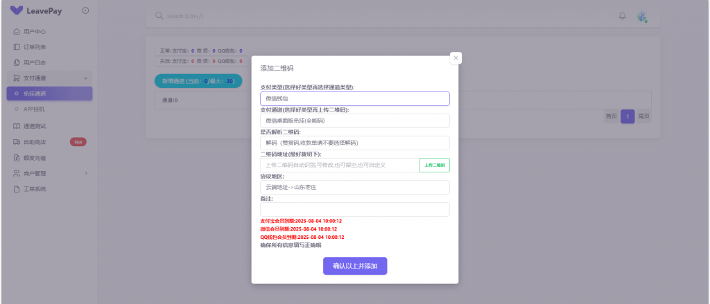710x304 pixels.
Task: Select page 1 pagination button
Action: [x=627, y=116]
